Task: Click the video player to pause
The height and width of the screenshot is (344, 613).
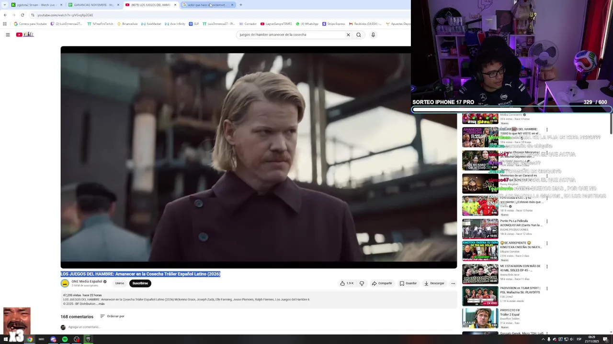Action: pos(259,157)
